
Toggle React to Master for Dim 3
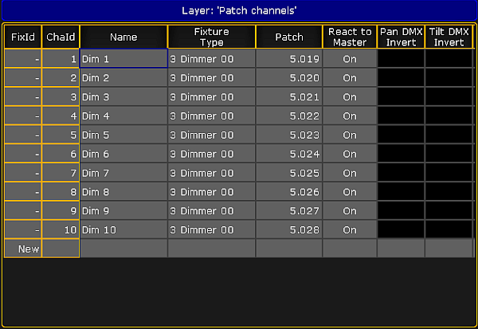click(350, 97)
